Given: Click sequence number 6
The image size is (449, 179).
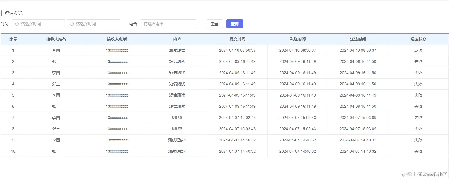Looking at the screenshot, I should coord(13,106).
